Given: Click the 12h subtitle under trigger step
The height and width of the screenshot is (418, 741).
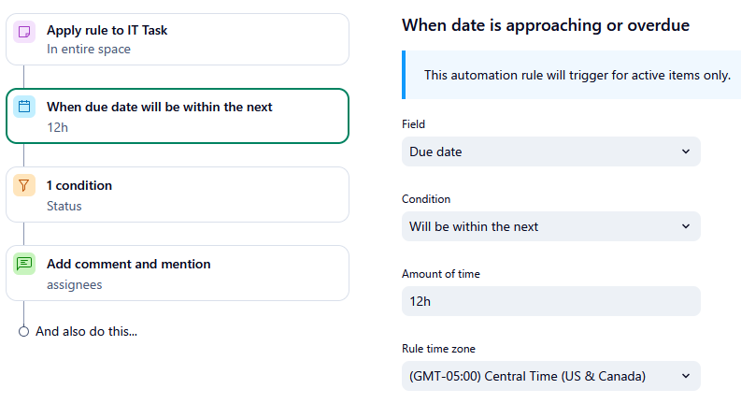Looking at the screenshot, I should (x=57, y=126).
